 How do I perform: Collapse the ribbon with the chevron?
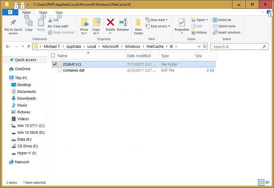[x=262, y=12]
